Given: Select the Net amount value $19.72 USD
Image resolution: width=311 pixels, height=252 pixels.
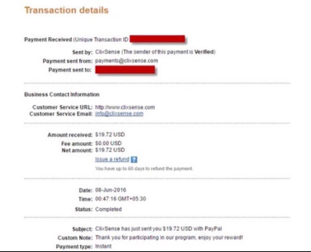Looking at the screenshot, I should point(110,150).
